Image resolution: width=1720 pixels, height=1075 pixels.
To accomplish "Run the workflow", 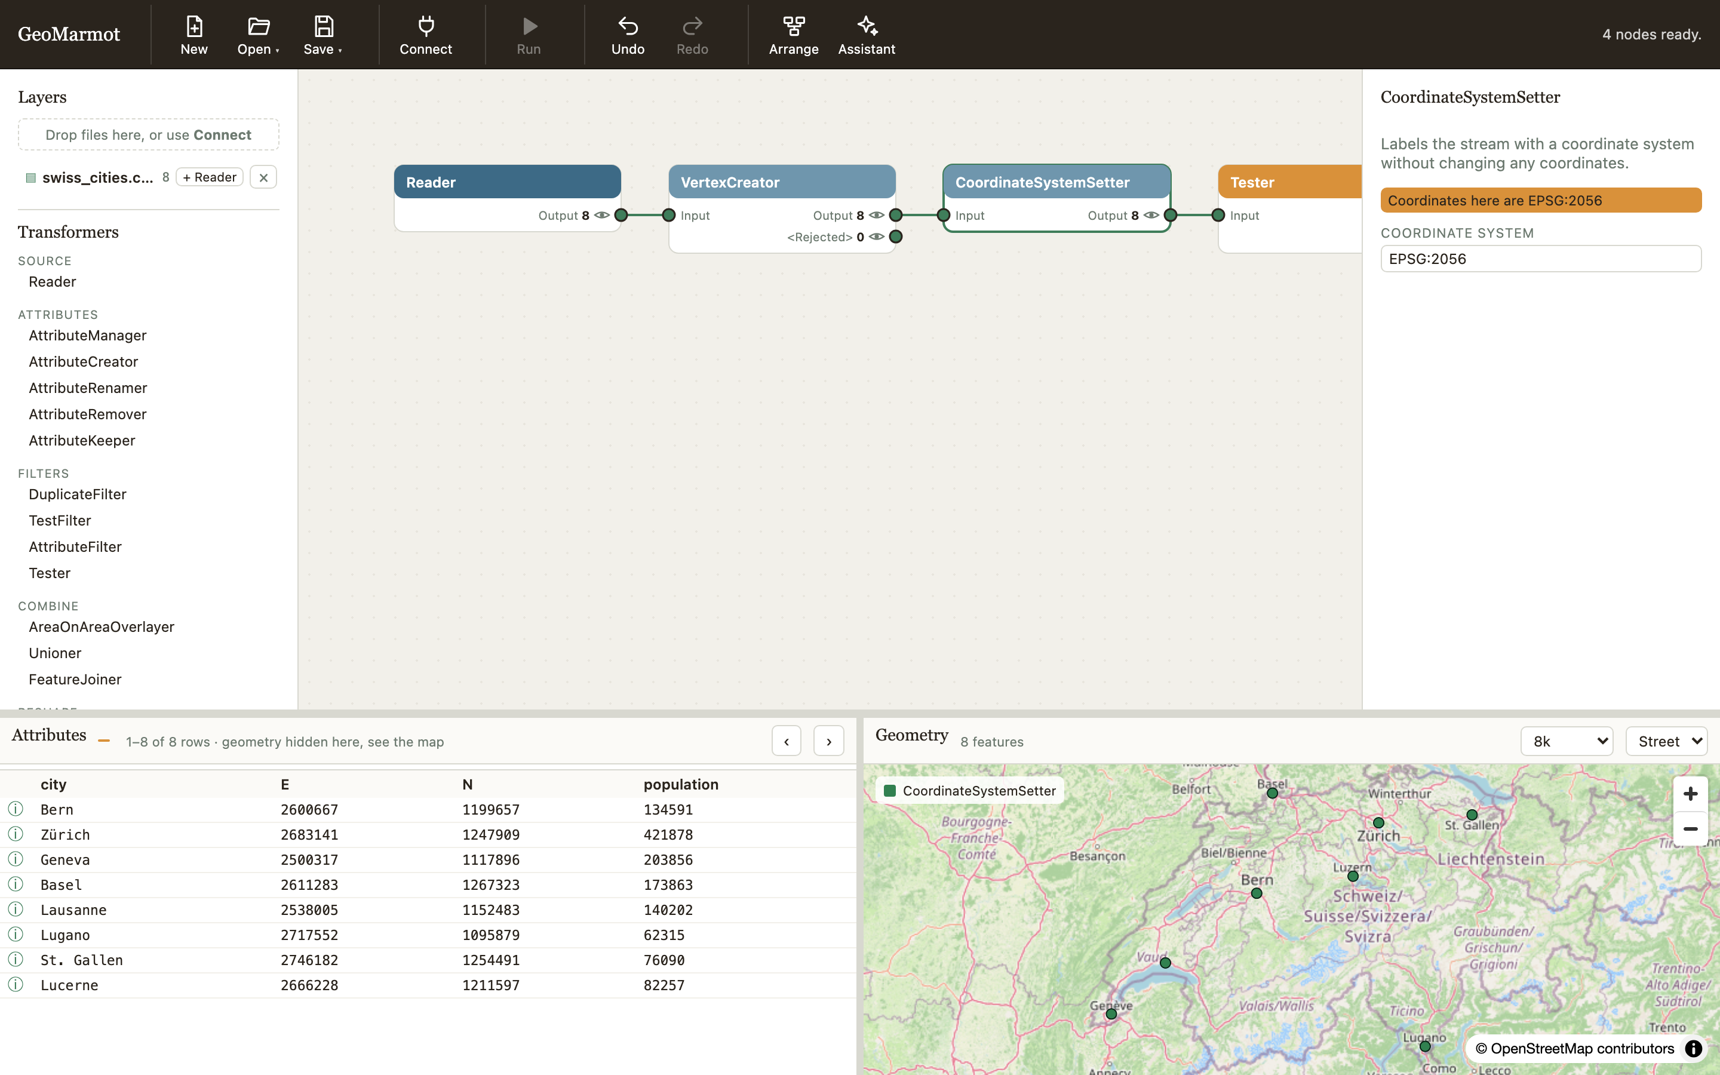I will click(x=529, y=35).
